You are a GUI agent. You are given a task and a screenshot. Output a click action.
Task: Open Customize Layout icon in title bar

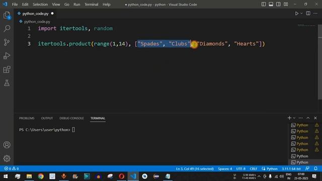pos(286,4)
